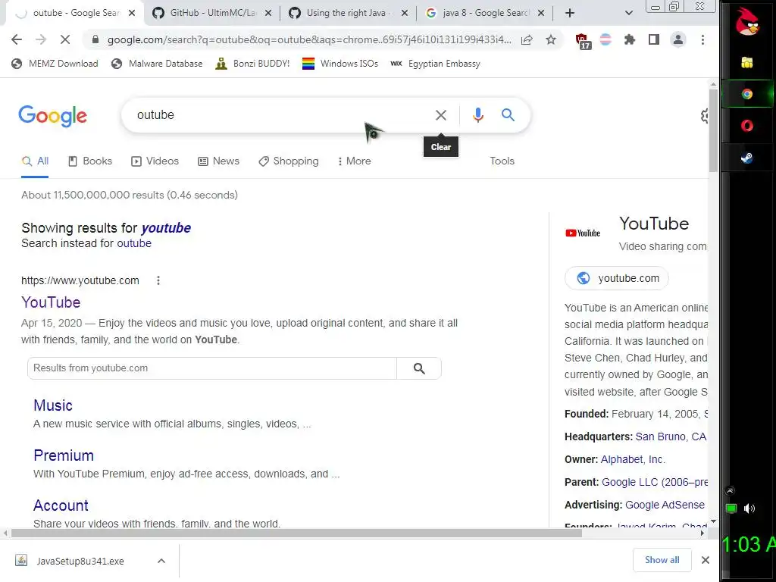Expand the tab search chevron
This screenshot has width=776, height=582.
click(x=628, y=13)
